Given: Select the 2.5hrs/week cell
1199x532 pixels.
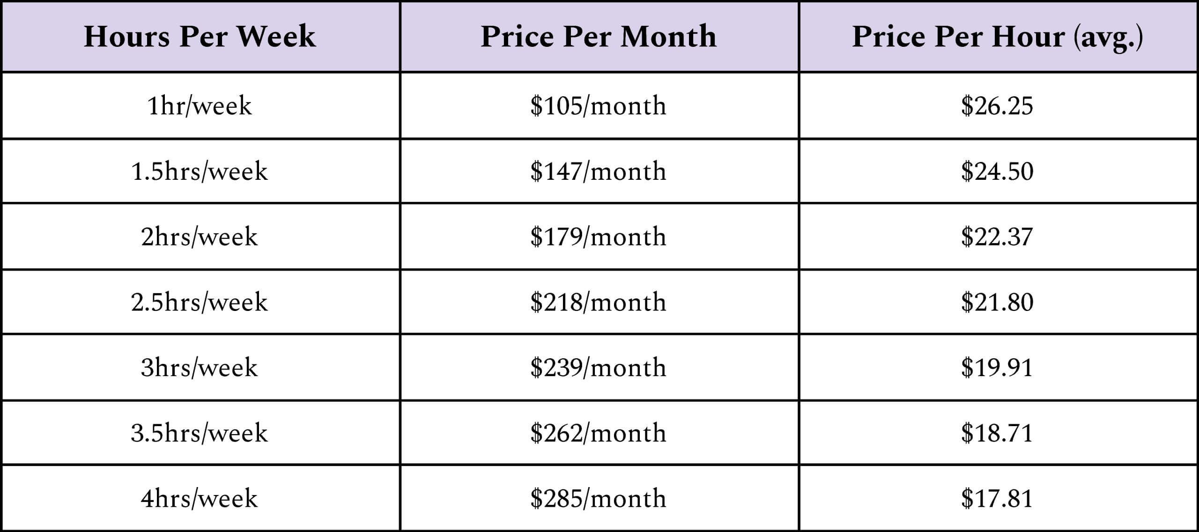Looking at the screenshot, I should click(200, 302).
